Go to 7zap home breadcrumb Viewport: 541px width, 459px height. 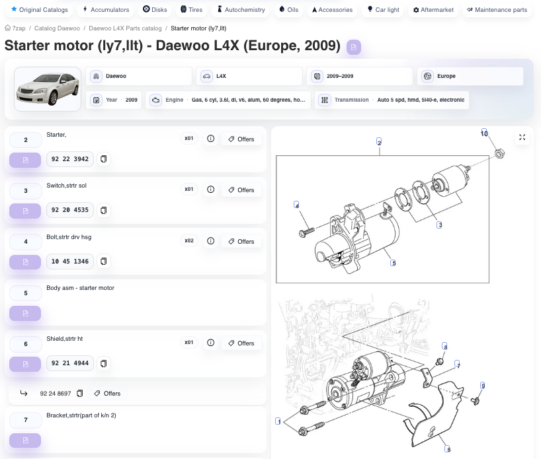click(15, 28)
